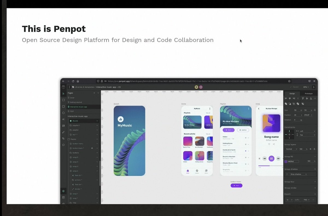Start the prototype view mode (play icon)
This screenshot has height=216, width=328.
314,87
